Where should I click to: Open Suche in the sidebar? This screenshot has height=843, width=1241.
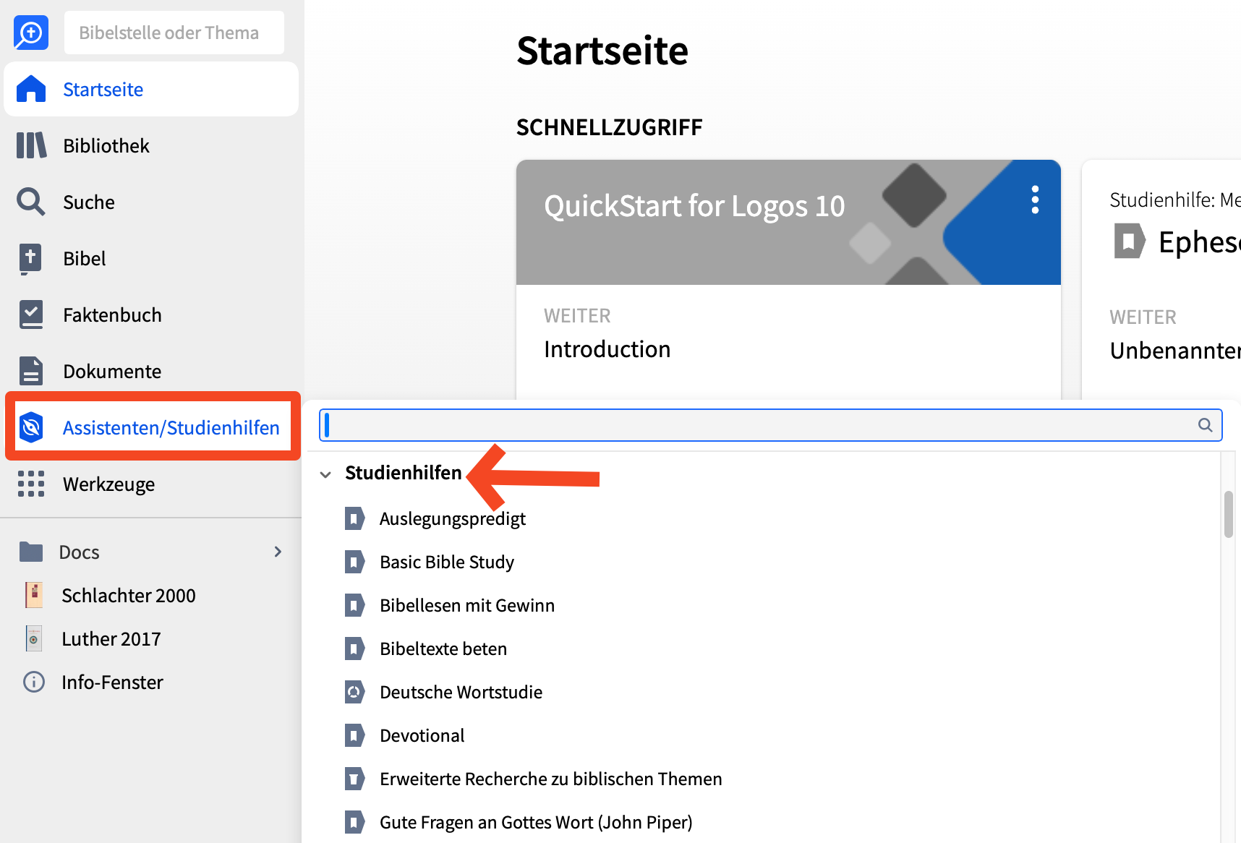[x=89, y=202]
